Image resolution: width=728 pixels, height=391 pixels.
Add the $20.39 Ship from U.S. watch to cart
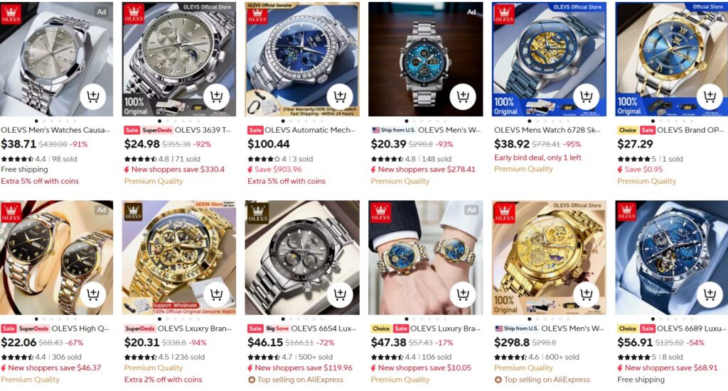pyautogui.click(x=463, y=97)
